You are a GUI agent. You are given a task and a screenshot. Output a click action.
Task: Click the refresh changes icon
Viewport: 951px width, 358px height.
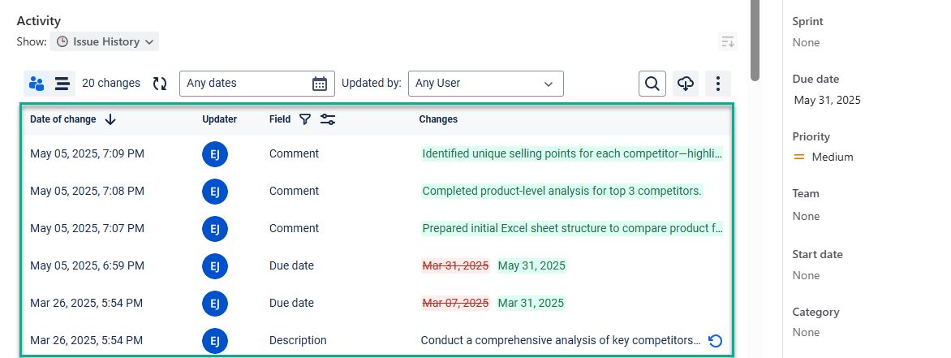point(160,83)
